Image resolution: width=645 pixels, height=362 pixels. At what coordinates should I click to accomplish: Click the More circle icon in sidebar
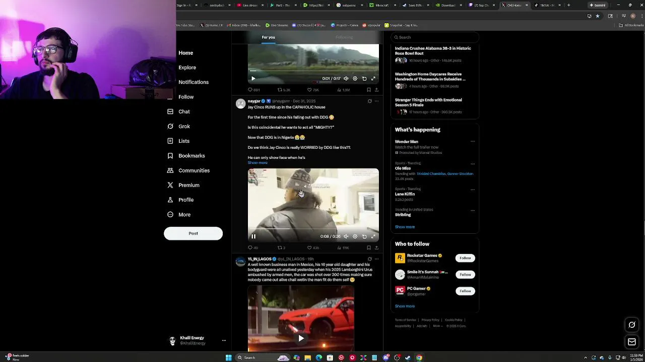[170, 215]
